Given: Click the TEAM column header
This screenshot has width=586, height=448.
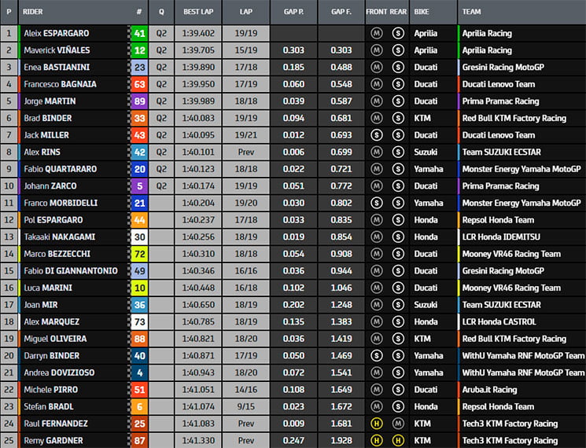Looking at the screenshot, I should [472, 13].
